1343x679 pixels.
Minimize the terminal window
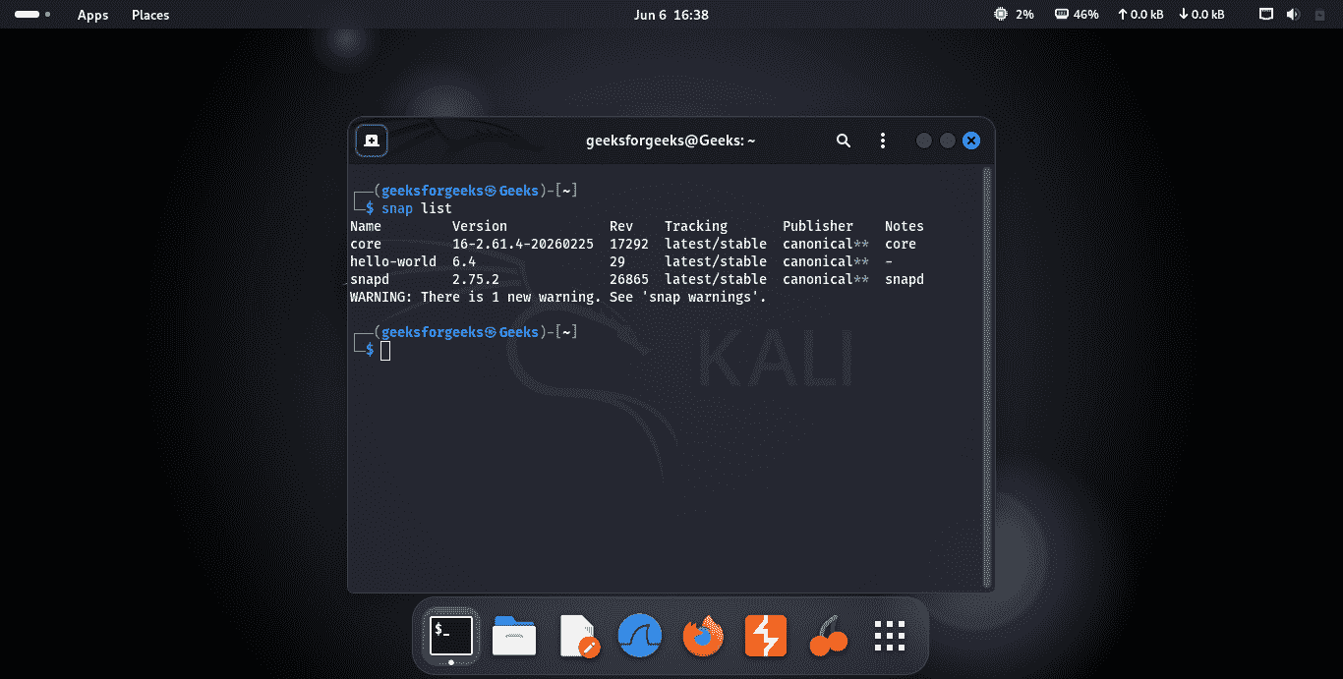(x=924, y=141)
